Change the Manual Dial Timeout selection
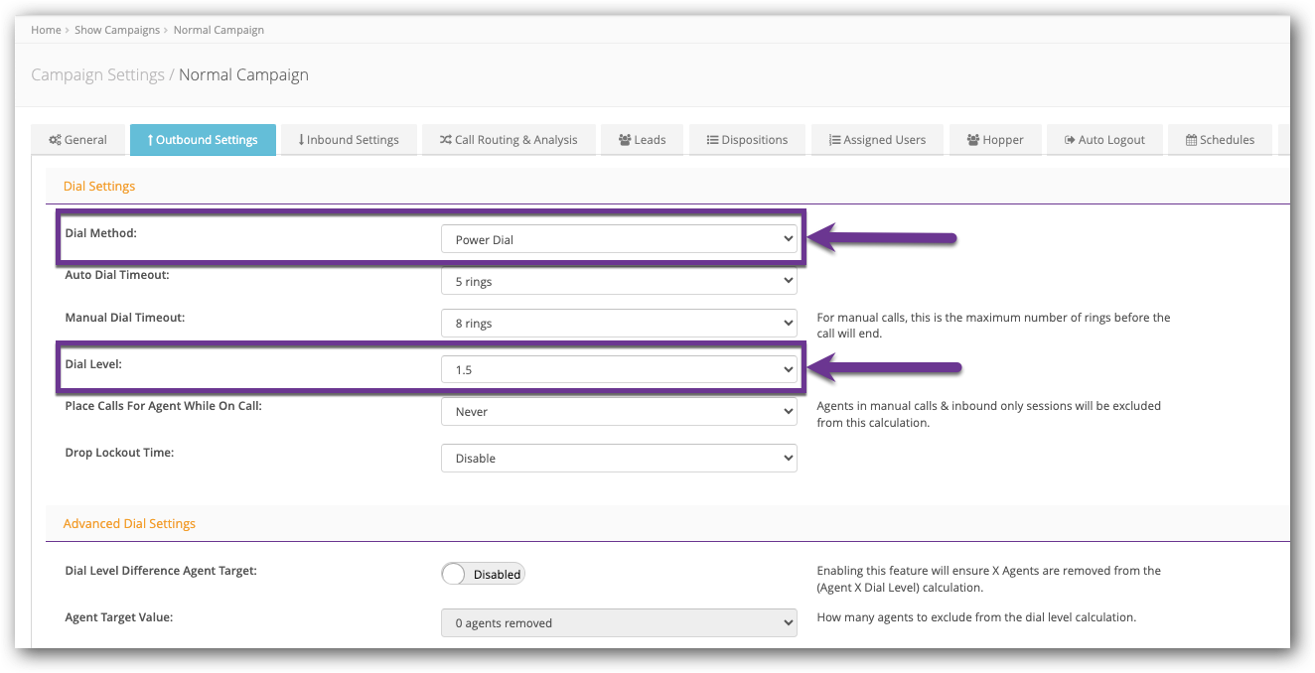Image resolution: width=1315 pixels, height=673 pixels. click(x=618, y=323)
